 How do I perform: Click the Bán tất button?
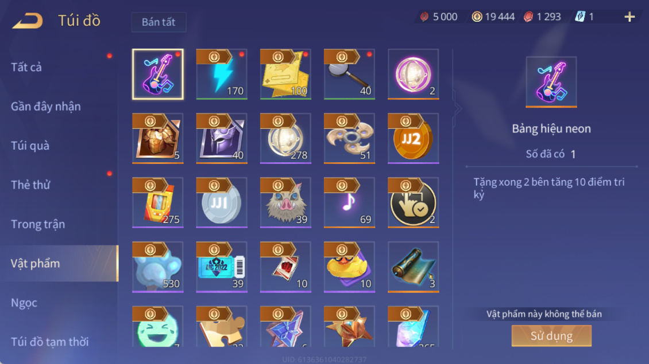click(159, 22)
